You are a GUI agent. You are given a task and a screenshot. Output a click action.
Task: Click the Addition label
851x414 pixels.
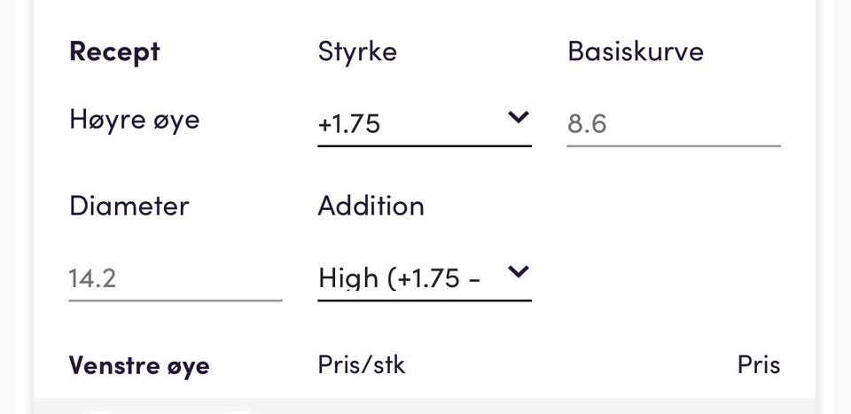coord(371,207)
